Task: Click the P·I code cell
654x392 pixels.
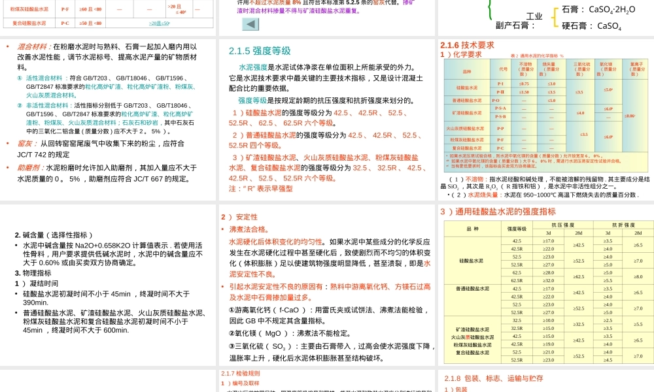Action: tap(500, 84)
